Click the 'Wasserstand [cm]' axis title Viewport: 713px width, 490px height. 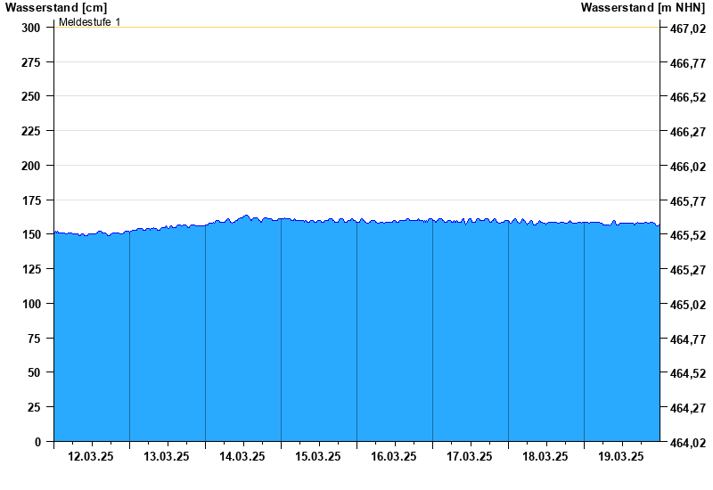tap(56, 7)
